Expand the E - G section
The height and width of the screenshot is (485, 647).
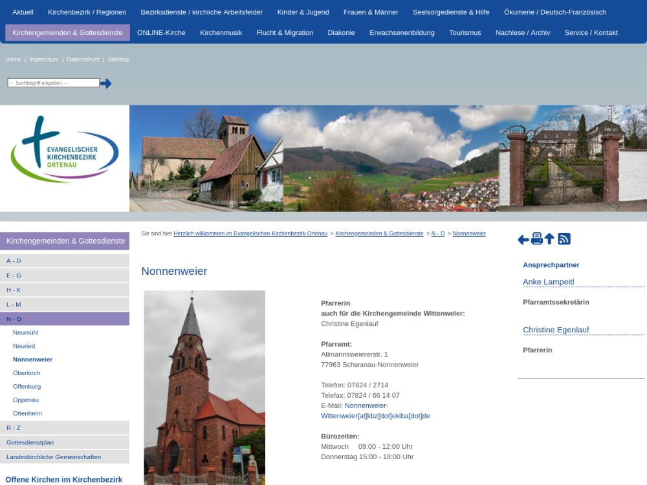pos(14,275)
